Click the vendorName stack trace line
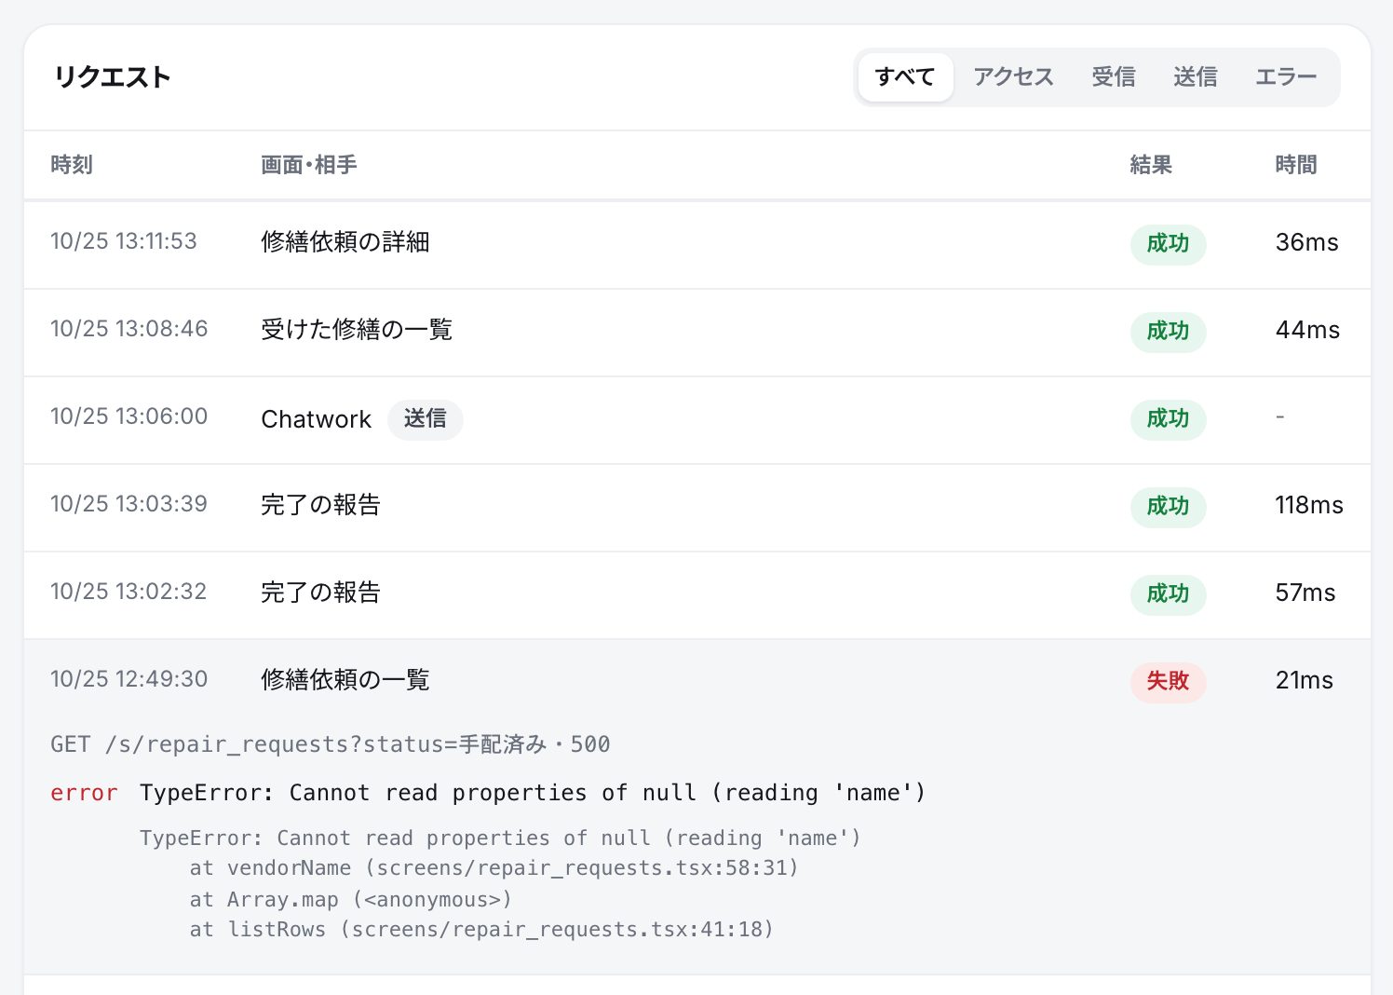 click(494, 868)
